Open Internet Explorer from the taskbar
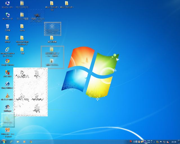Screen dimensions: 180x144 tap(11, 142)
